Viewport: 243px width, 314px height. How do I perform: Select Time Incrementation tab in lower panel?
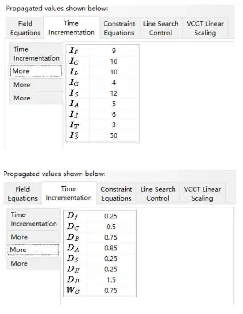tap(69, 193)
